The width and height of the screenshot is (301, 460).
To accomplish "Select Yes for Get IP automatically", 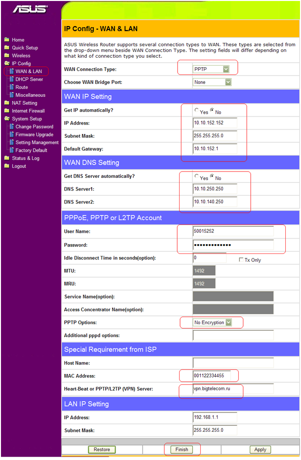I will point(197,110).
